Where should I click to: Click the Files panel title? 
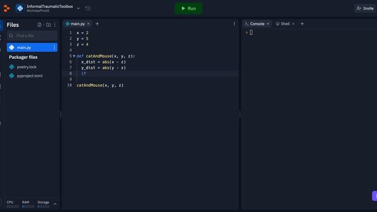[13, 25]
